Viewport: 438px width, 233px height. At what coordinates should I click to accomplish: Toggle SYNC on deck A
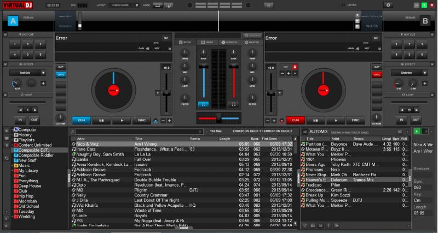pos(142,121)
